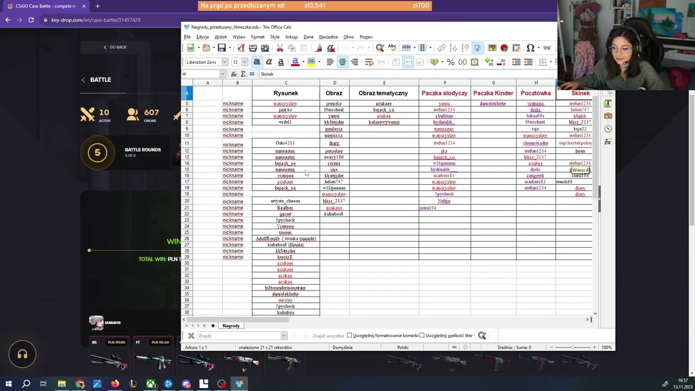The height and width of the screenshot is (391, 695).
Task: Open the font size dropdown showing 12
Action: [x=245, y=62]
